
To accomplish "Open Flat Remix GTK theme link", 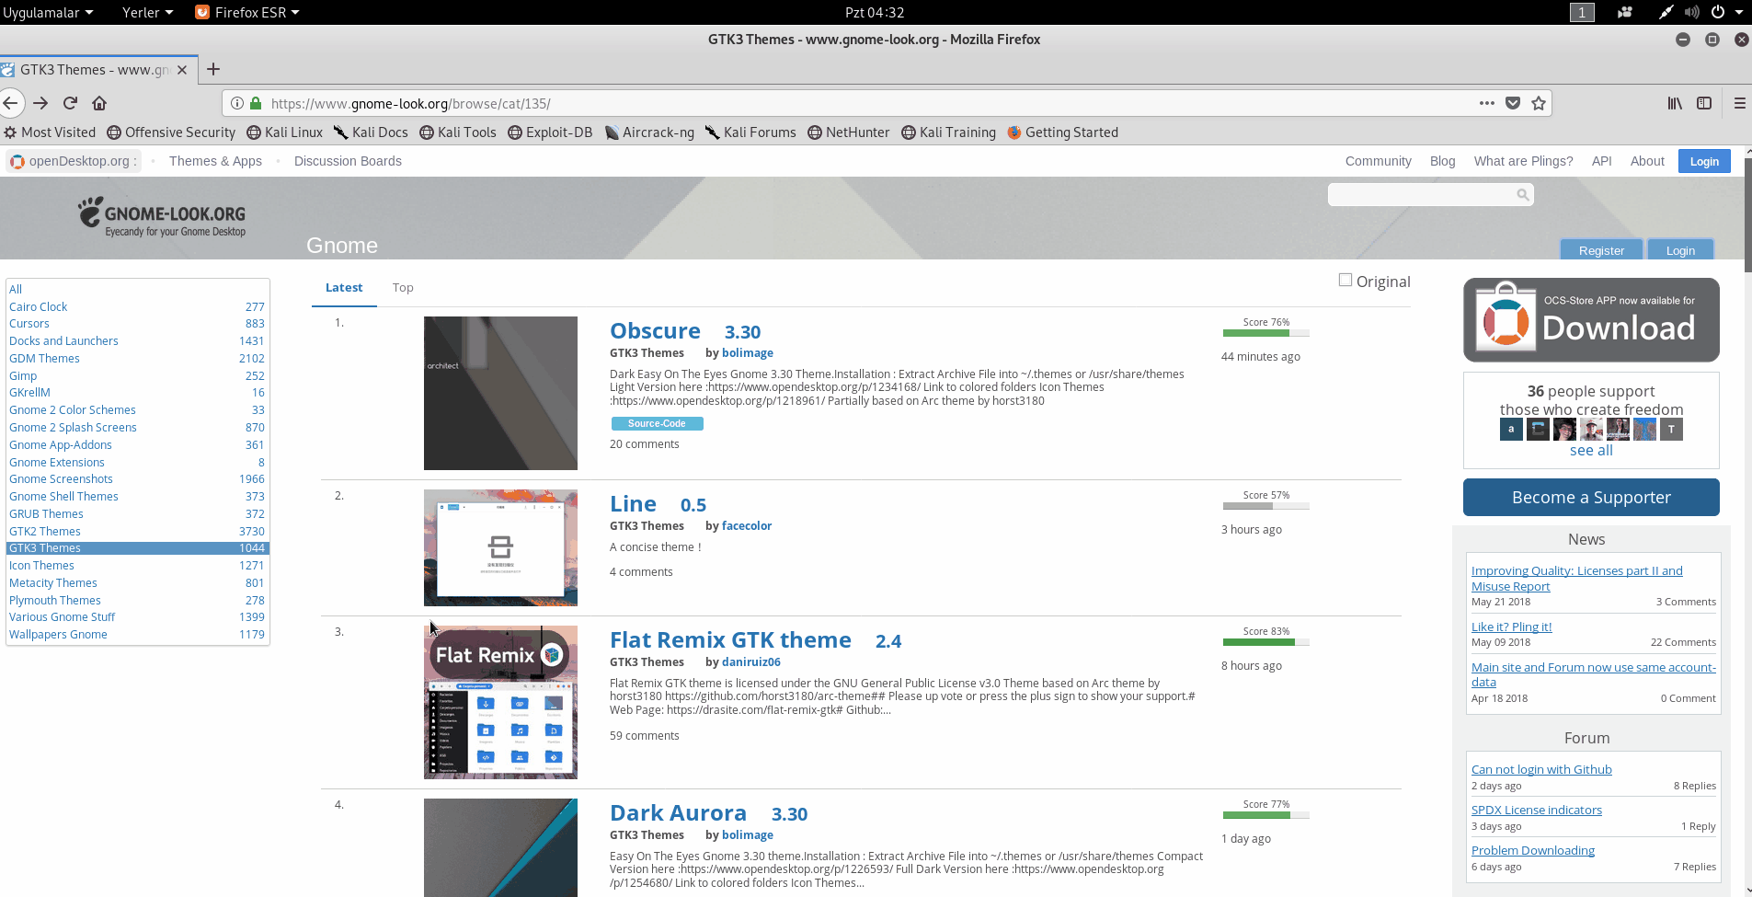I will coord(730,639).
